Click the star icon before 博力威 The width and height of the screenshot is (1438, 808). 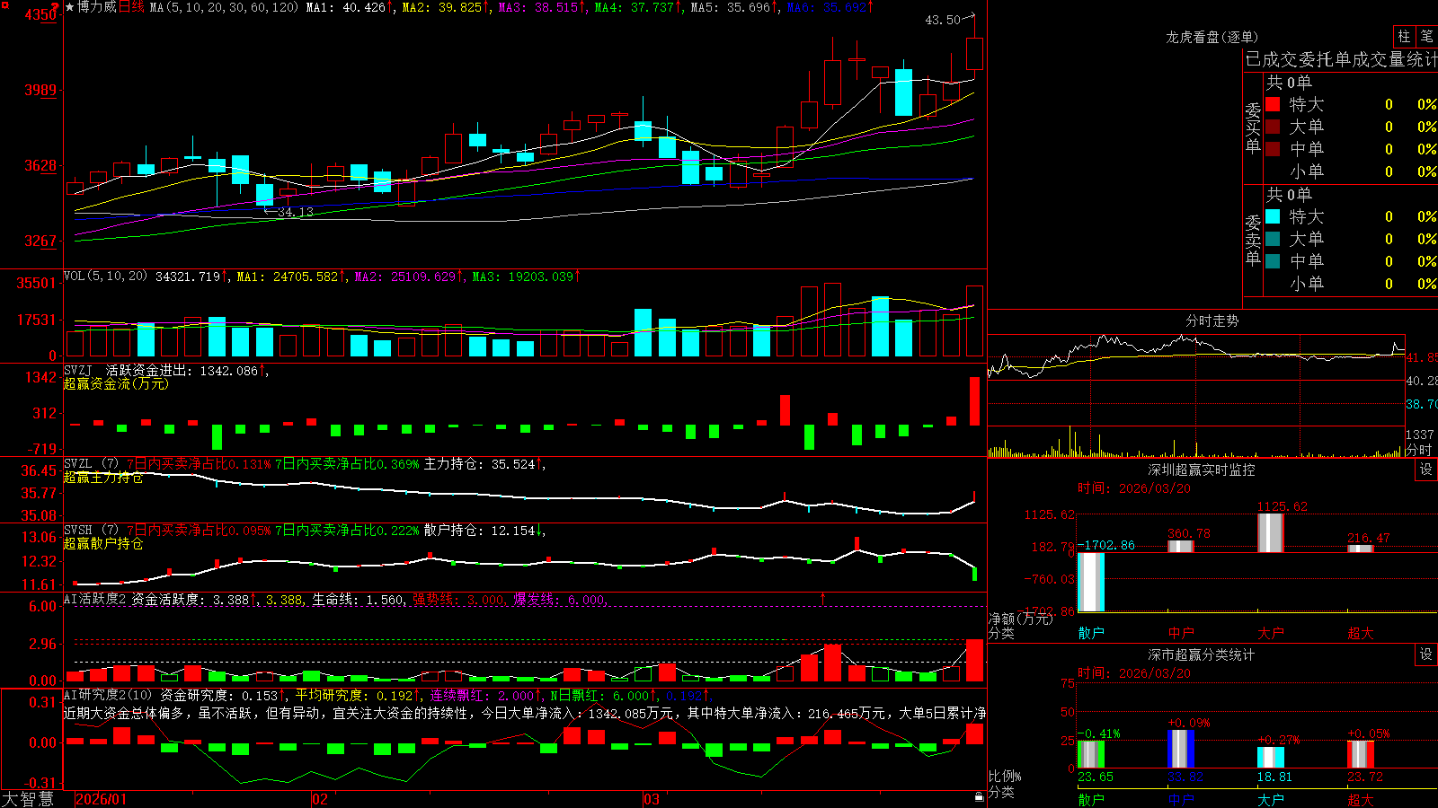[x=70, y=7]
